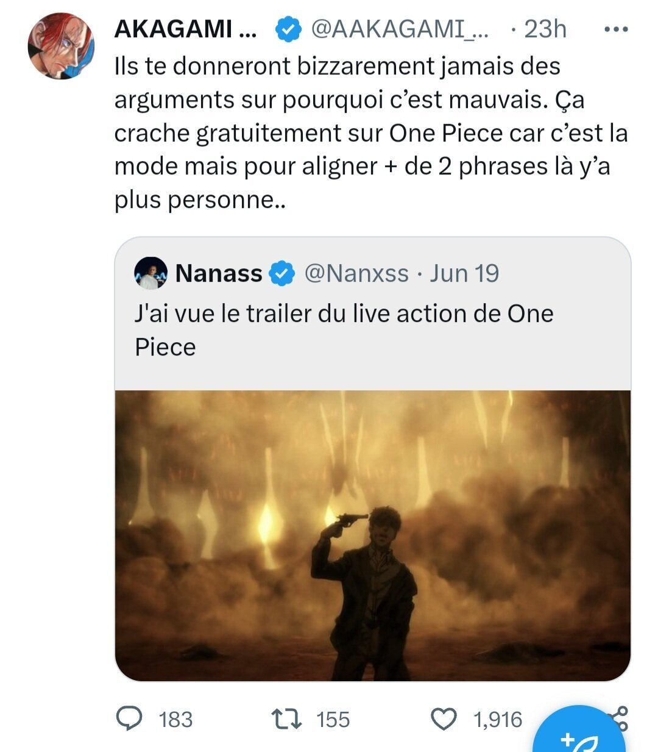The image size is (658, 752).
Task: Like the tweet with the heart icon
Action: click(x=444, y=719)
